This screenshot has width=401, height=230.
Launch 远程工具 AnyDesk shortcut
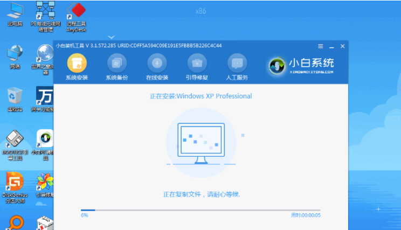[x=76, y=17]
